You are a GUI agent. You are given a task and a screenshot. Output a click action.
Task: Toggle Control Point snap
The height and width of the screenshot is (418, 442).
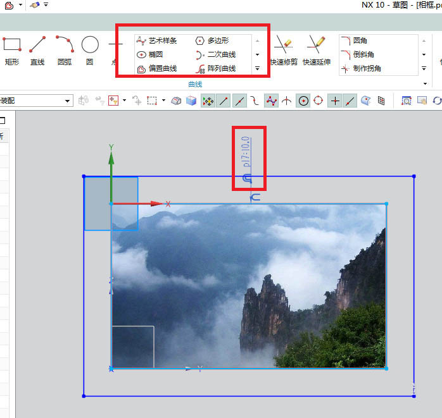coord(255,101)
